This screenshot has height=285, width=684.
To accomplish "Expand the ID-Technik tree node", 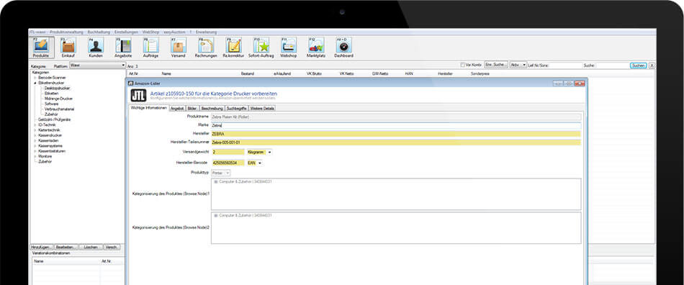I will click(35, 125).
